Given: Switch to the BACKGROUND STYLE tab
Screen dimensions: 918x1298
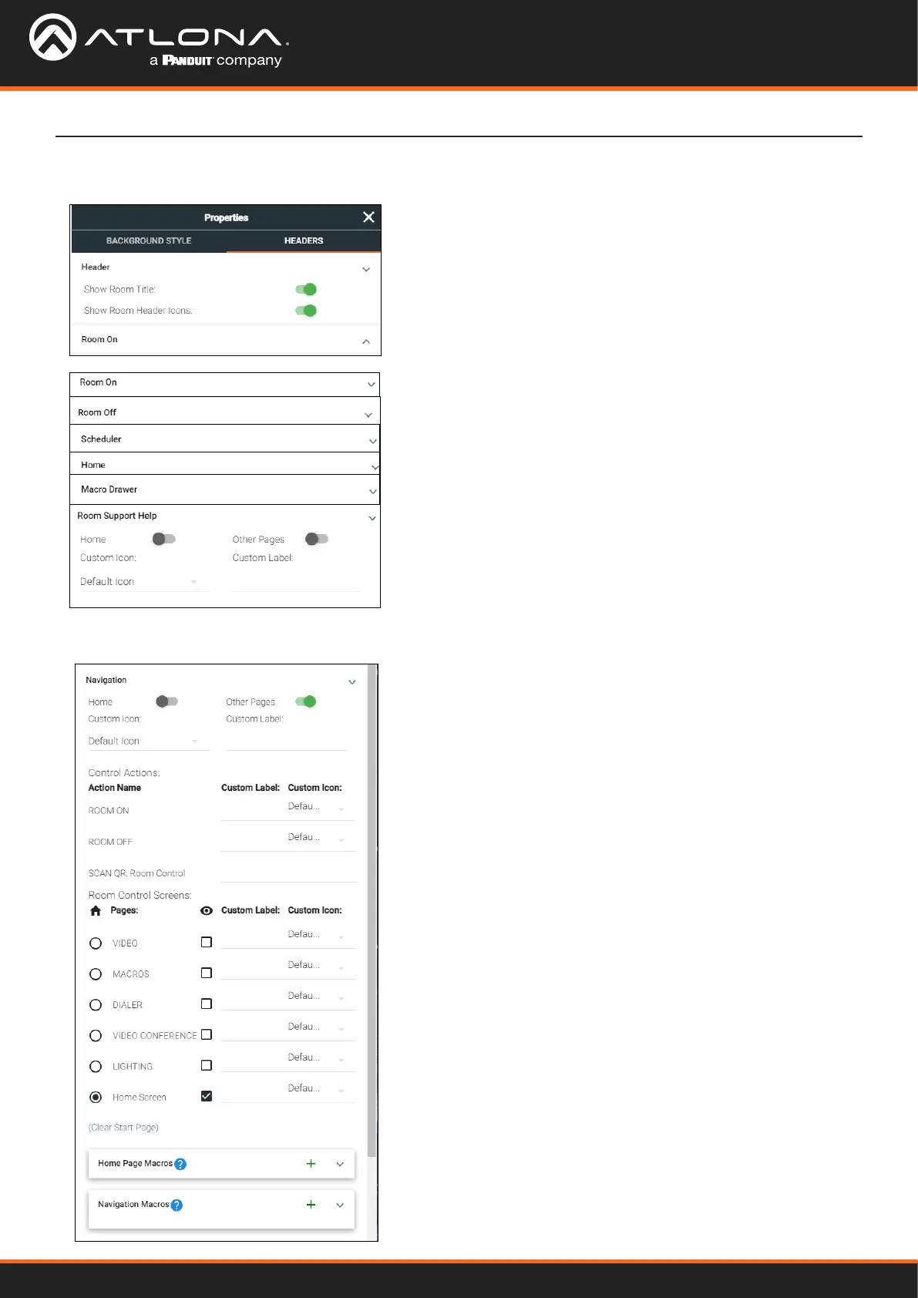Looking at the screenshot, I should point(149,240).
